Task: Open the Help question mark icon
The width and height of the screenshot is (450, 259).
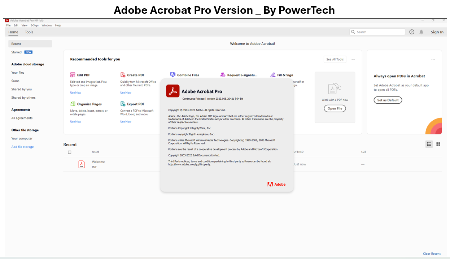Action: (411, 32)
